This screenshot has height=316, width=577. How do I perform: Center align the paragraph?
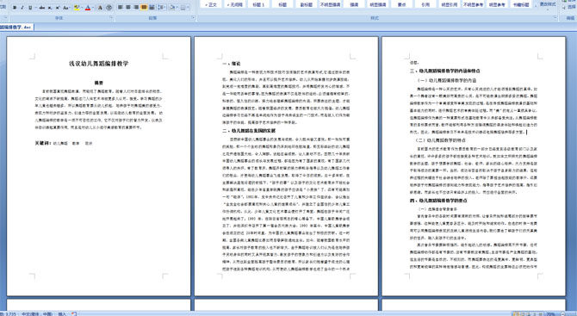point(128,8)
